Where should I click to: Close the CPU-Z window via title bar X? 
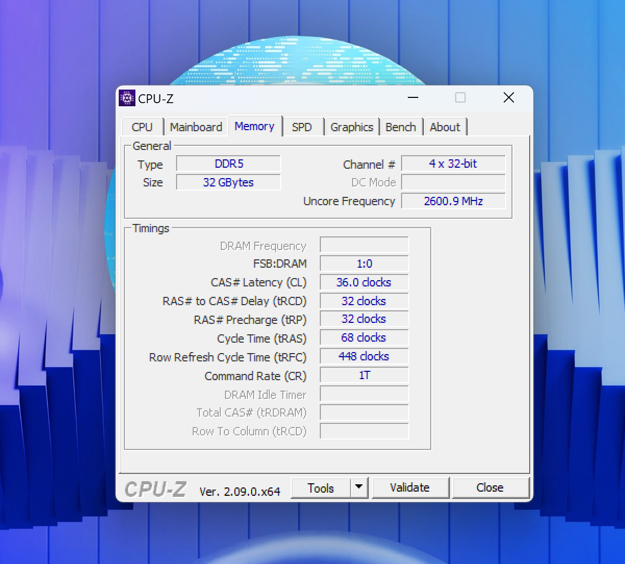point(509,97)
